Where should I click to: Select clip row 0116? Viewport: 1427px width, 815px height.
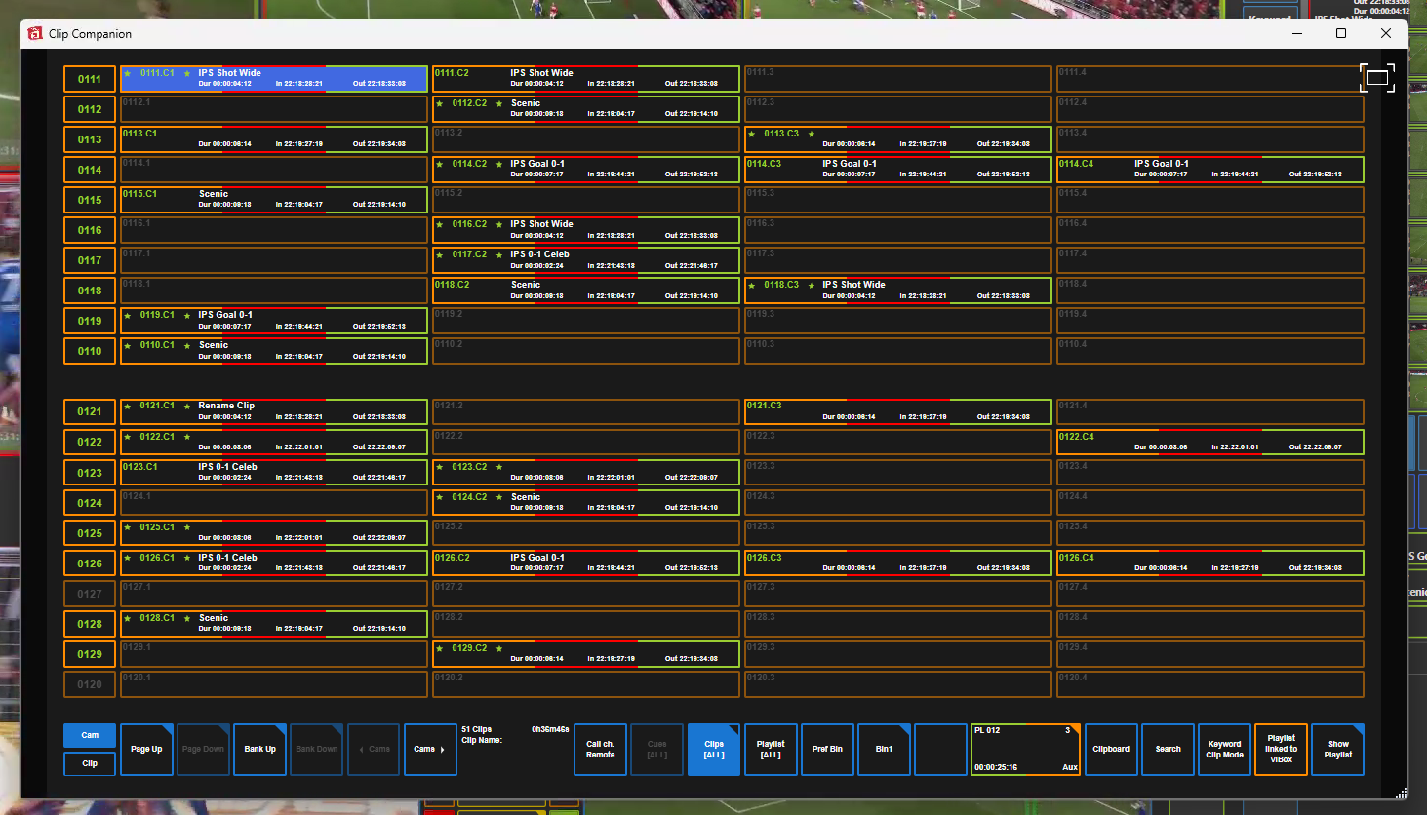tap(90, 230)
